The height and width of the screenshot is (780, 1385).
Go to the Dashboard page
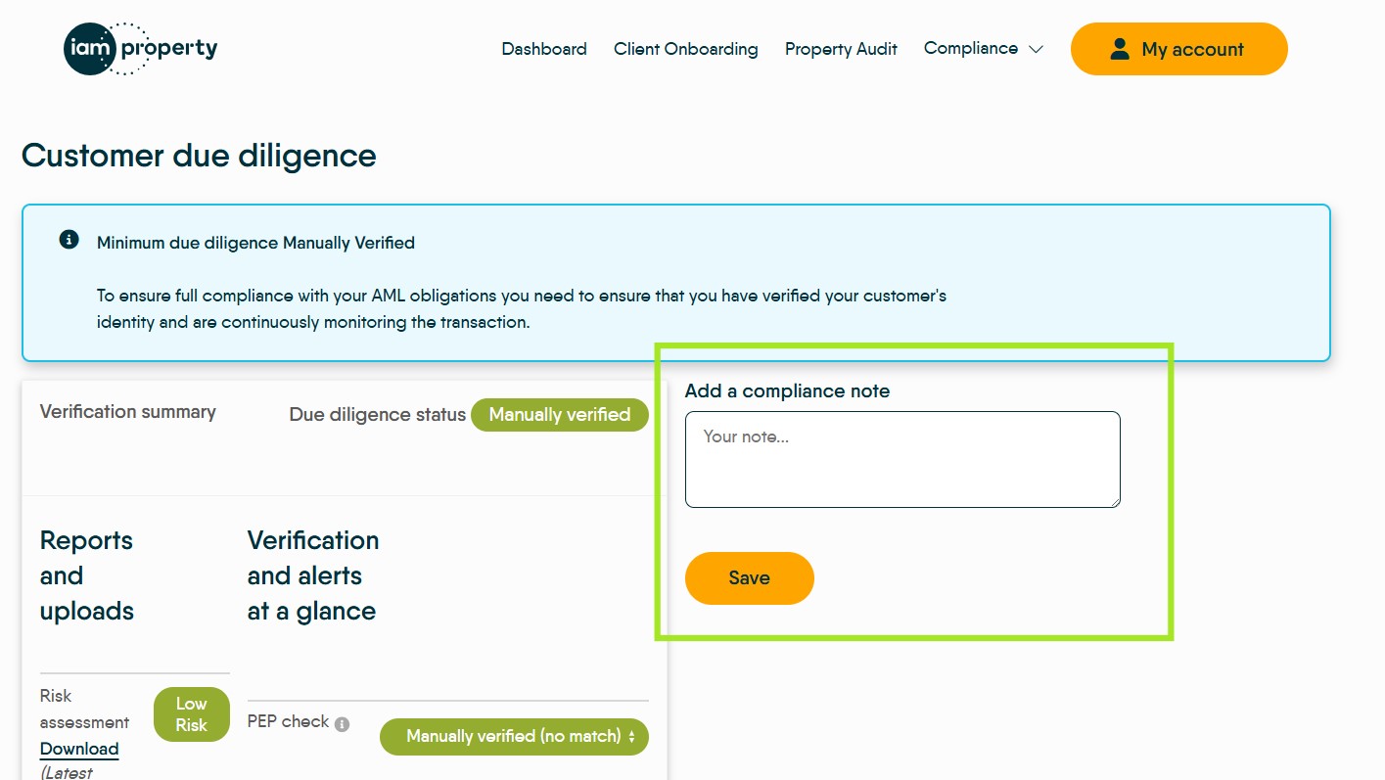coord(544,49)
